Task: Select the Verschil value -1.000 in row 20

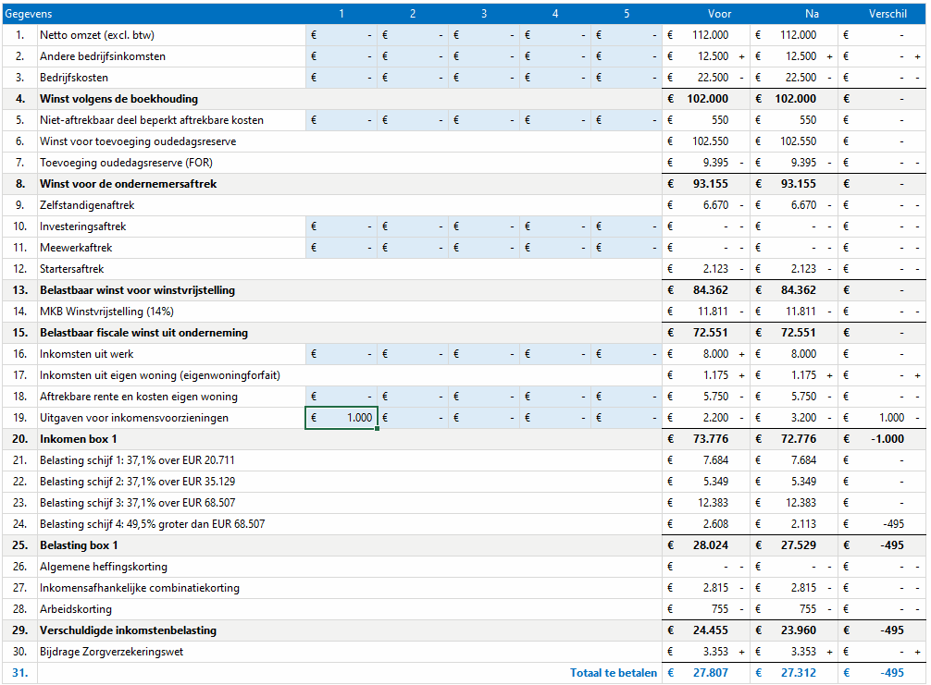Action: tap(888, 439)
